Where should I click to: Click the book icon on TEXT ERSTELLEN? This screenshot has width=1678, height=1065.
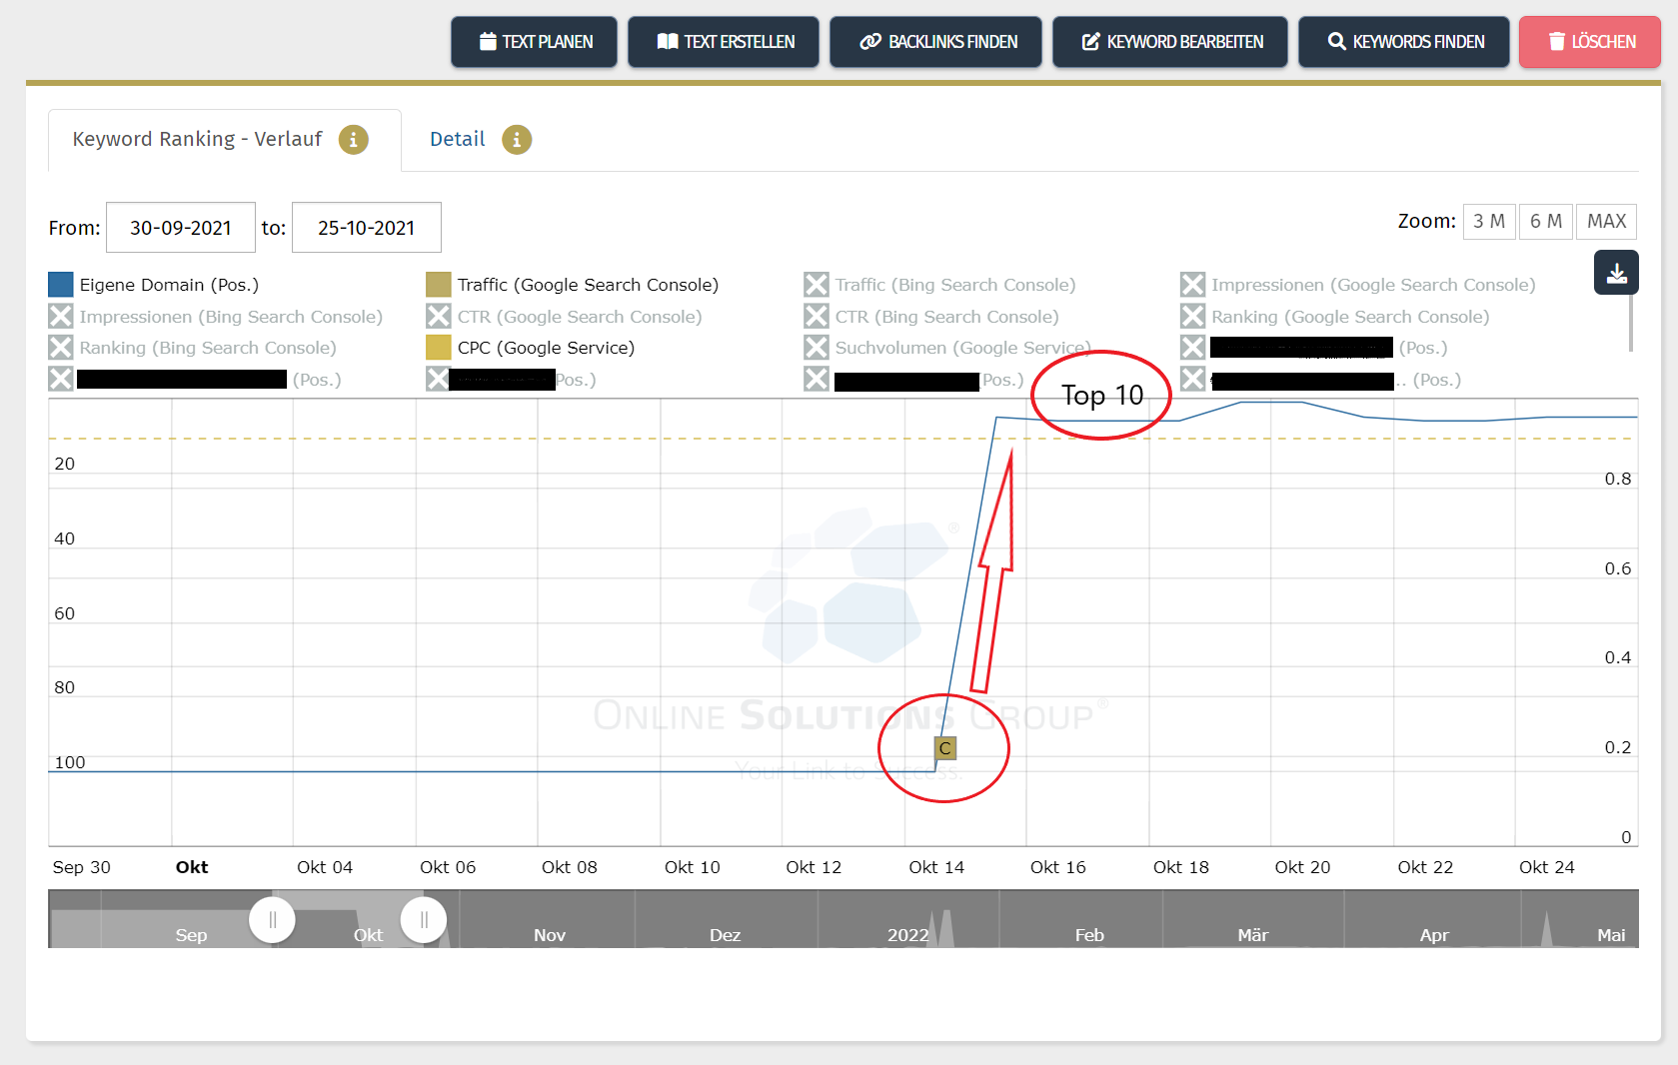pyautogui.click(x=667, y=42)
